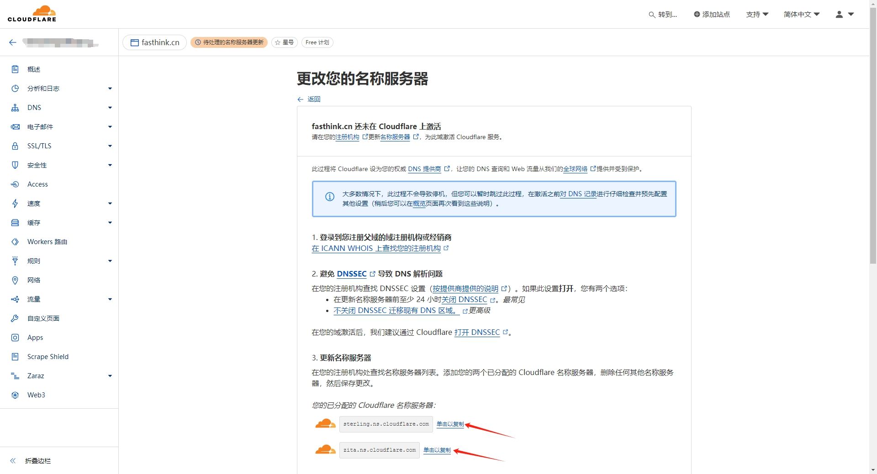Open the DNSSEC heading link
877x474 pixels.
click(x=352, y=274)
